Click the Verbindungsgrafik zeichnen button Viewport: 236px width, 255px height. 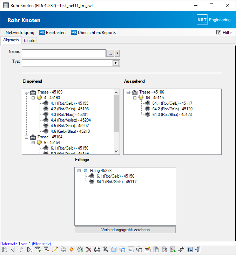click(x=125, y=230)
